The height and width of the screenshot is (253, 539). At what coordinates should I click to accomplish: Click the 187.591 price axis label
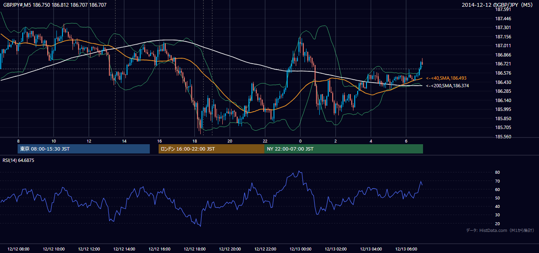(x=503, y=10)
